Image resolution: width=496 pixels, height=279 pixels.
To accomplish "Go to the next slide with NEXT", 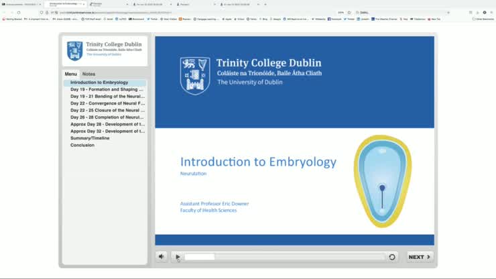I will (x=420, y=257).
